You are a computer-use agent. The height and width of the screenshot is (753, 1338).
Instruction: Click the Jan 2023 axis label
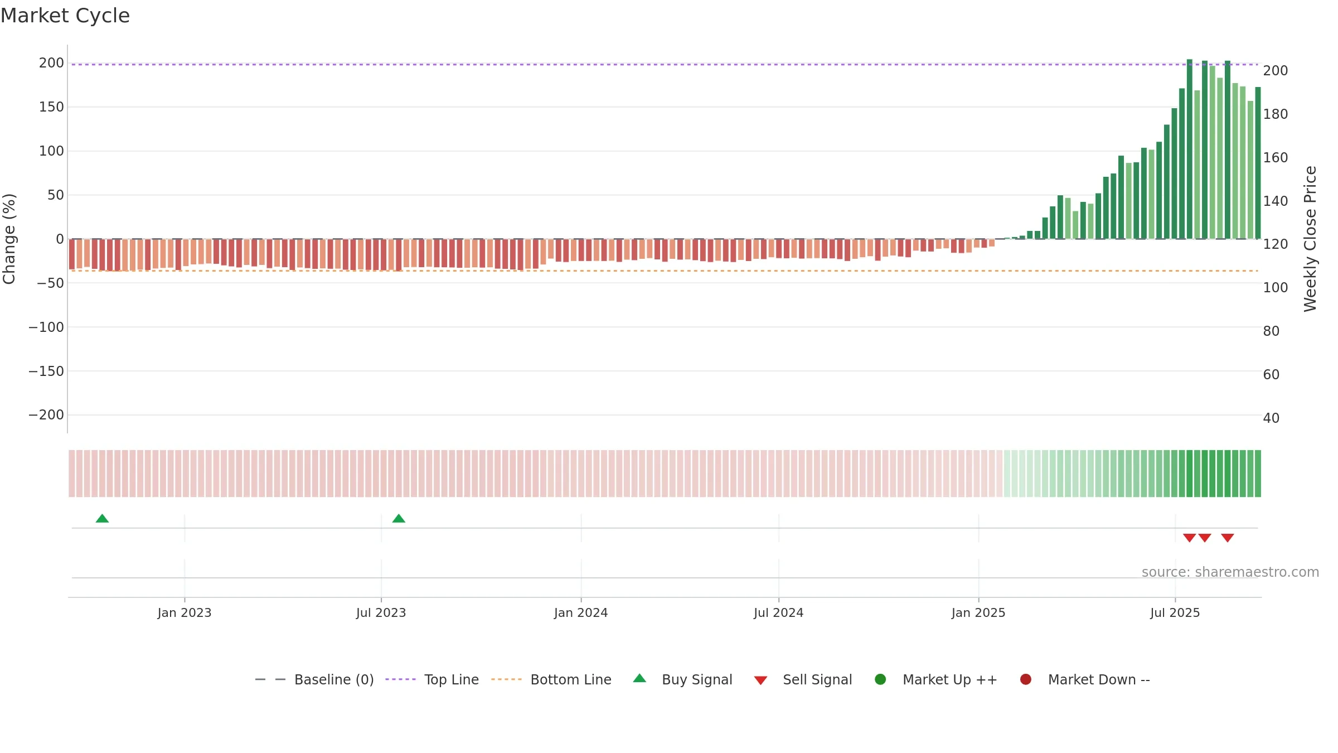(x=185, y=612)
